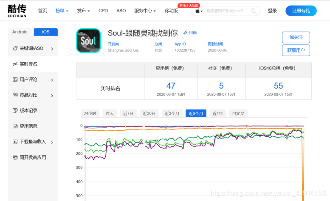
Task: Click rank 5 in 社交 column
Action: (x=221, y=86)
